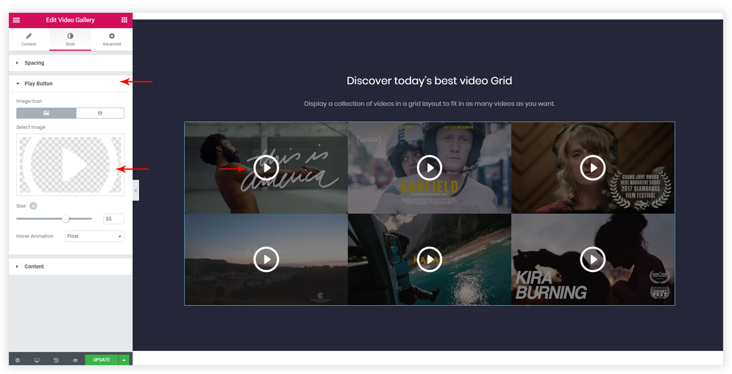Screen dimensions: 732x374
Task: Open the save options arrow next to UPDATE
Action: click(124, 360)
